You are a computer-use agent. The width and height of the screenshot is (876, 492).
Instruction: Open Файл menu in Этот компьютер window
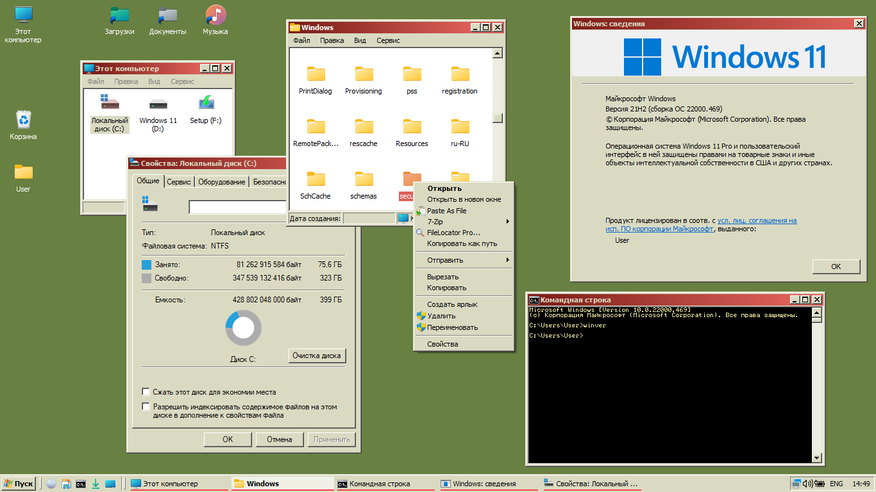point(96,81)
